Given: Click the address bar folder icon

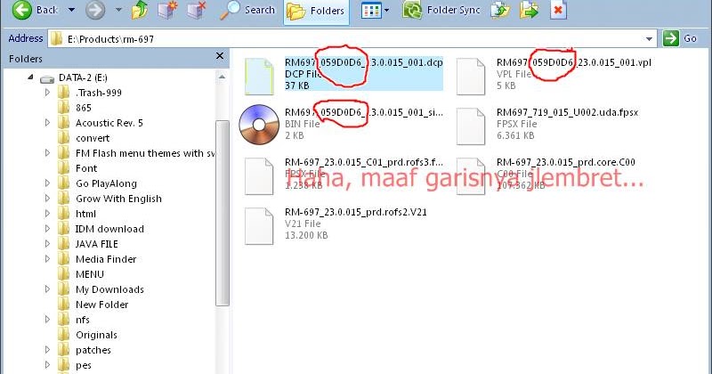Looking at the screenshot, I should pos(56,38).
